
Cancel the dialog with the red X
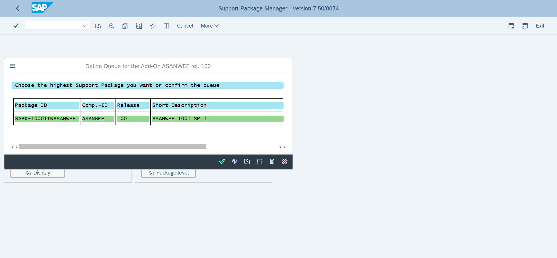[284, 161]
